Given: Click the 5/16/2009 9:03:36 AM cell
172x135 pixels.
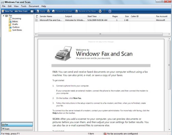Looking at the screenshot, I should coord(97,20).
